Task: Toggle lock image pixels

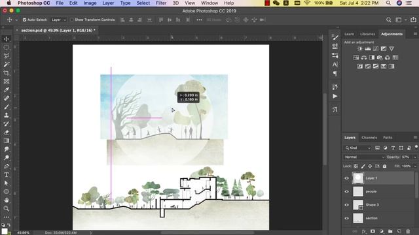Action: click(x=363, y=166)
